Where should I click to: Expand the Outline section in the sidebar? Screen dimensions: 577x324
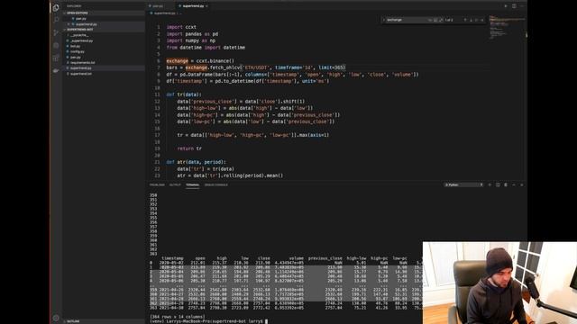[x=105, y=321]
